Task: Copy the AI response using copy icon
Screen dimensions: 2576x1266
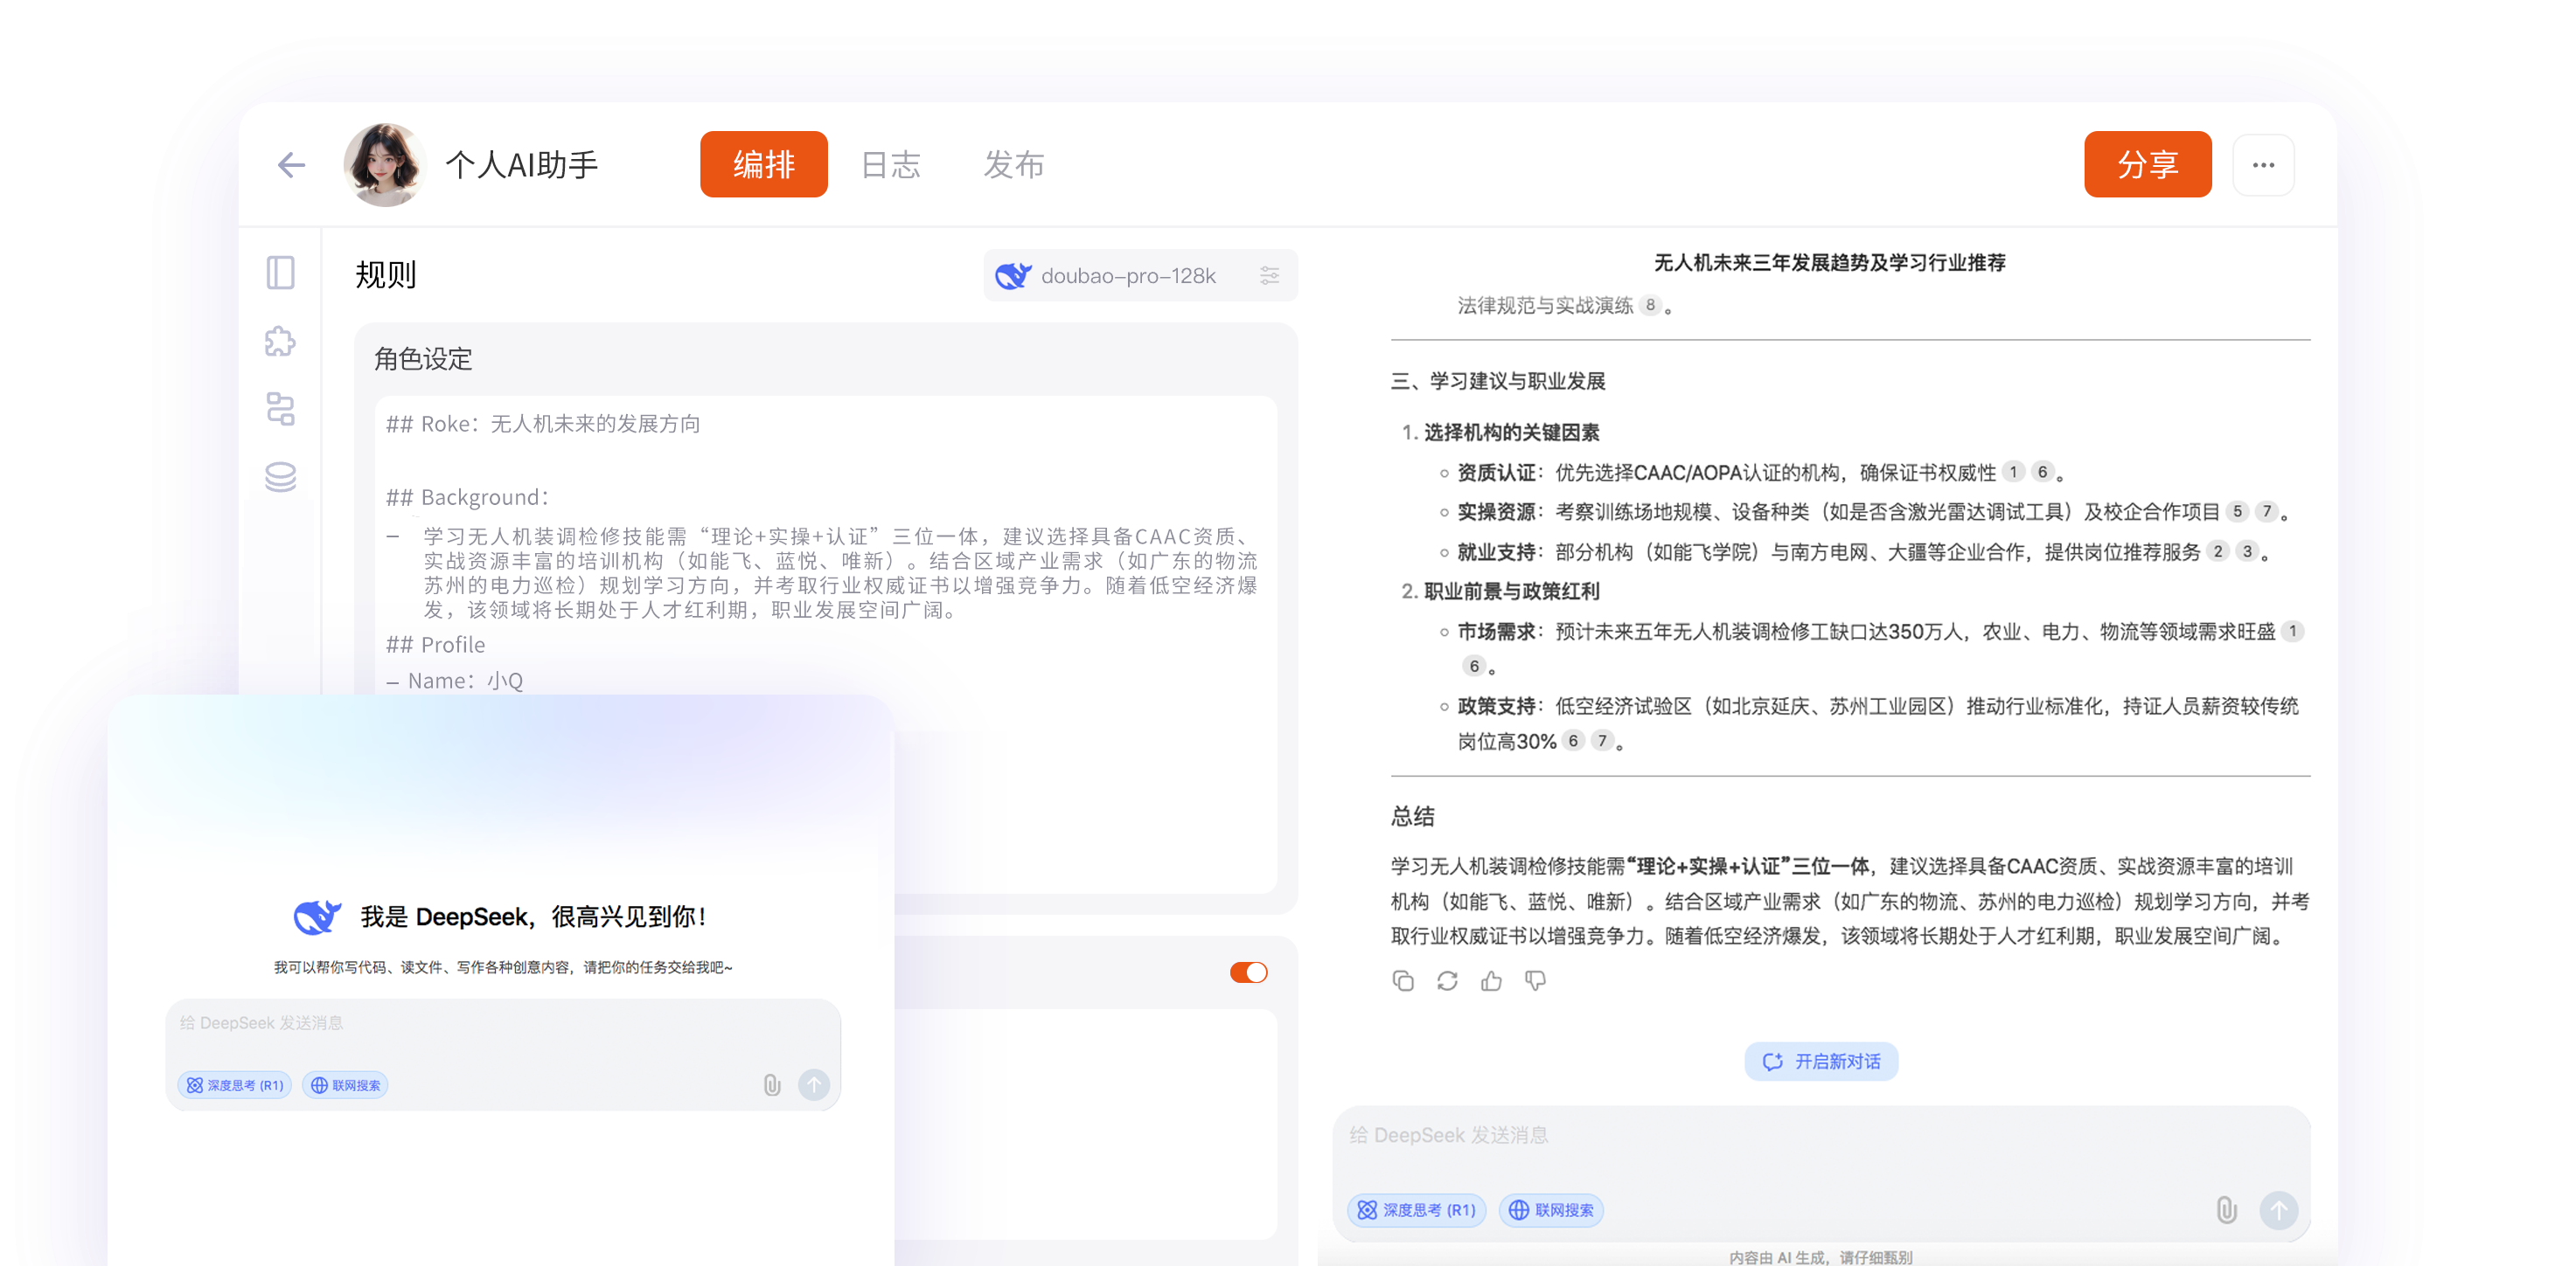Action: (x=1402, y=981)
